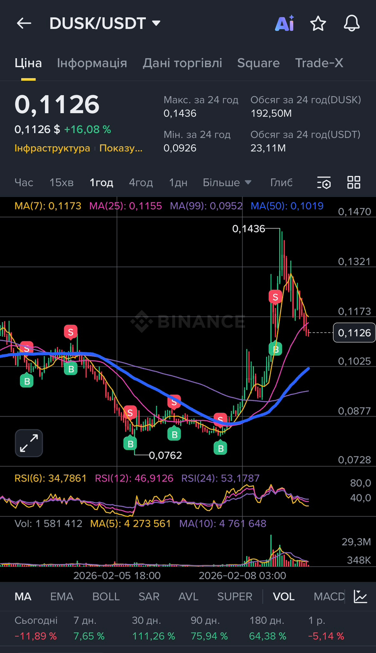Tap the S sell marker at the 0,1436 peak
This screenshot has height=653, width=376.
tap(275, 297)
